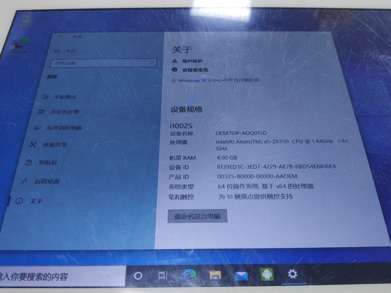Click the Settings gear icon in taskbar
Image resolution: width=391 pixels, height=293 pixels.
[x=292, y=274]
